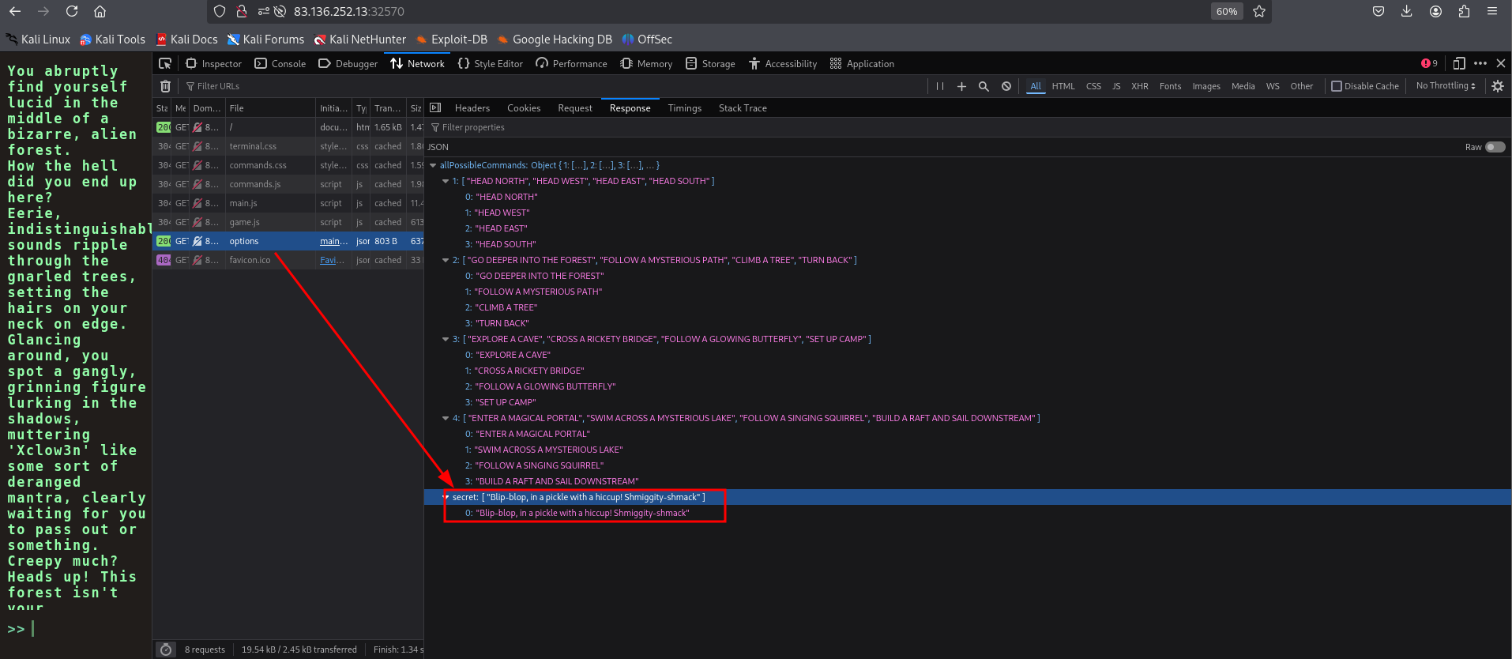
Task: Open the Headers tab of request
Action: (x=472, y=108)
